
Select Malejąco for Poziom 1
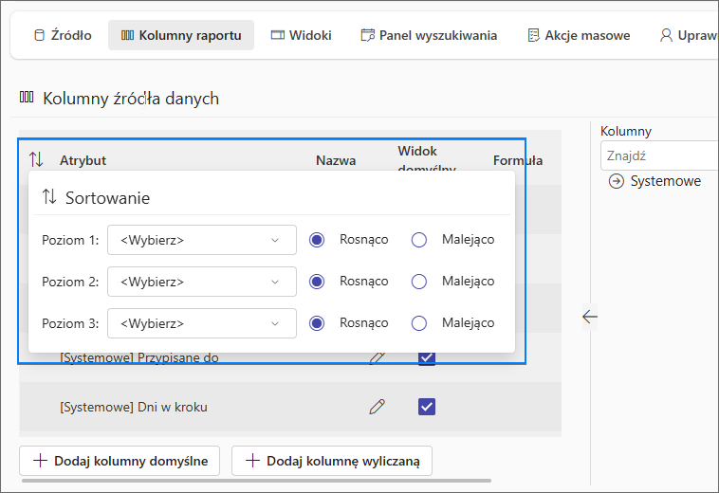(x=419, y=240)
